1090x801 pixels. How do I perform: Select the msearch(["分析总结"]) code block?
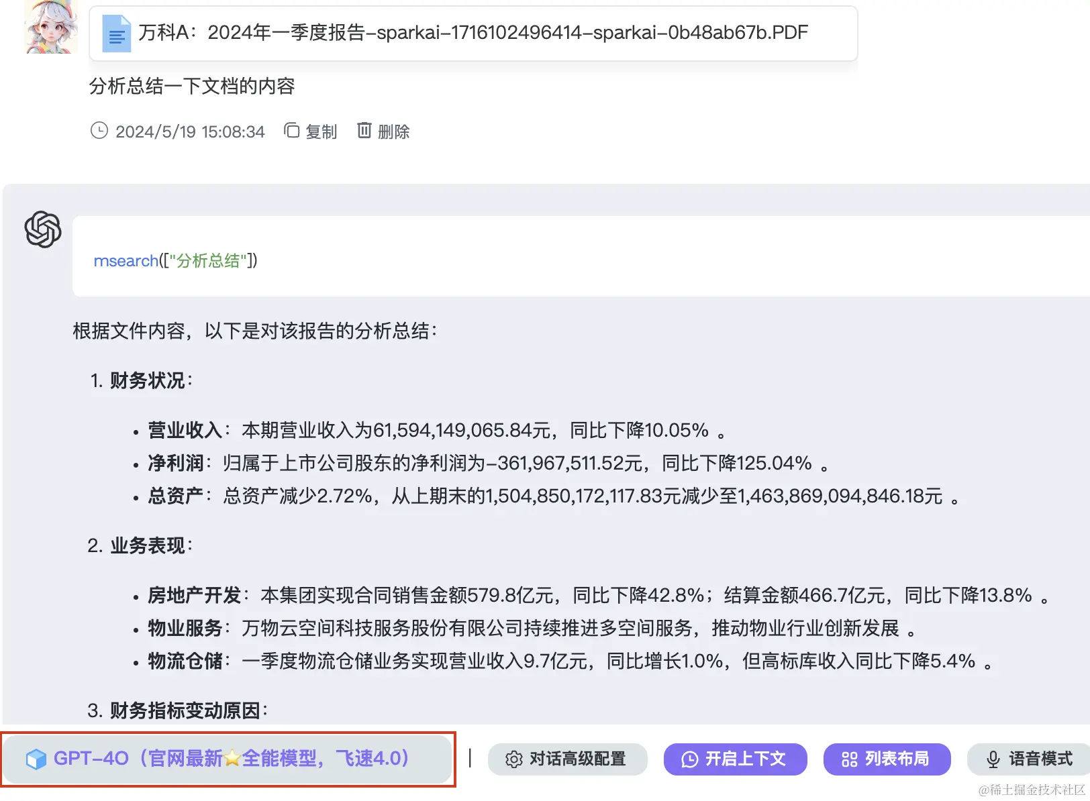(x=581, y=256)
